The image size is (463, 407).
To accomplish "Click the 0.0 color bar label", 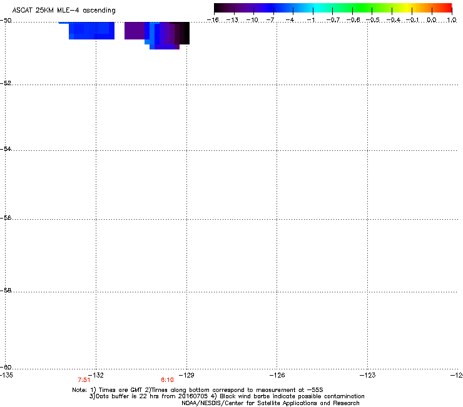I will [x=432, y=20].
